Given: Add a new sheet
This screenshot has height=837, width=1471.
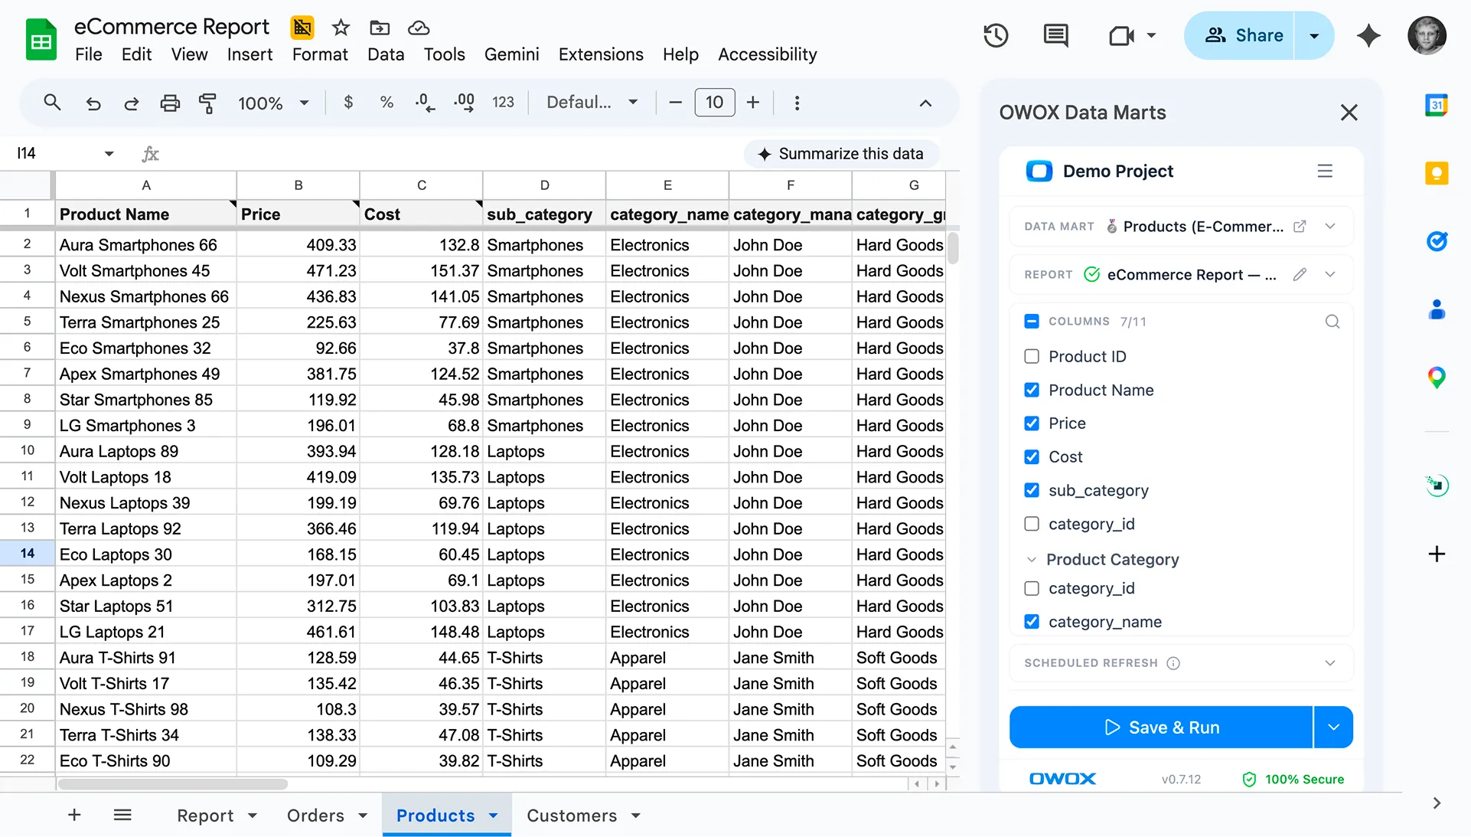Looking at the screenshot, I should pyautogui.click(x=74, y=816).
